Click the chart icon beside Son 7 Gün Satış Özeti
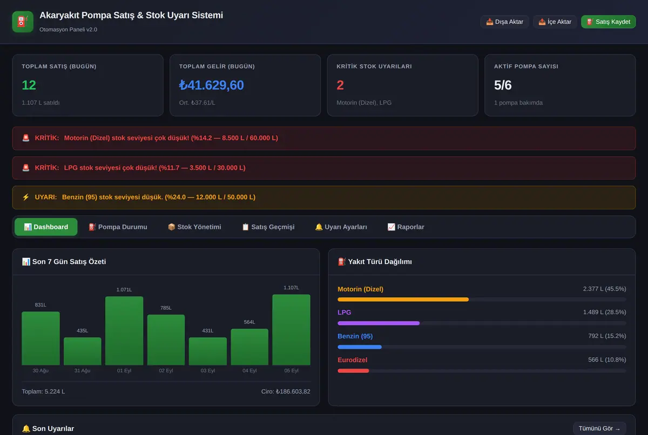The width and height of the screenshot is (648, 435). click(x=26, y=262)
